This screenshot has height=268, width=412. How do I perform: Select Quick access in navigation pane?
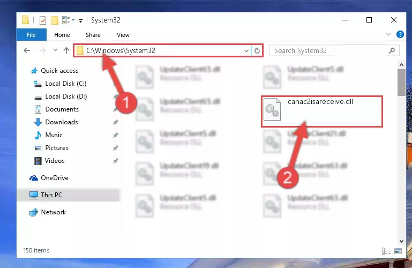(59, 71)
